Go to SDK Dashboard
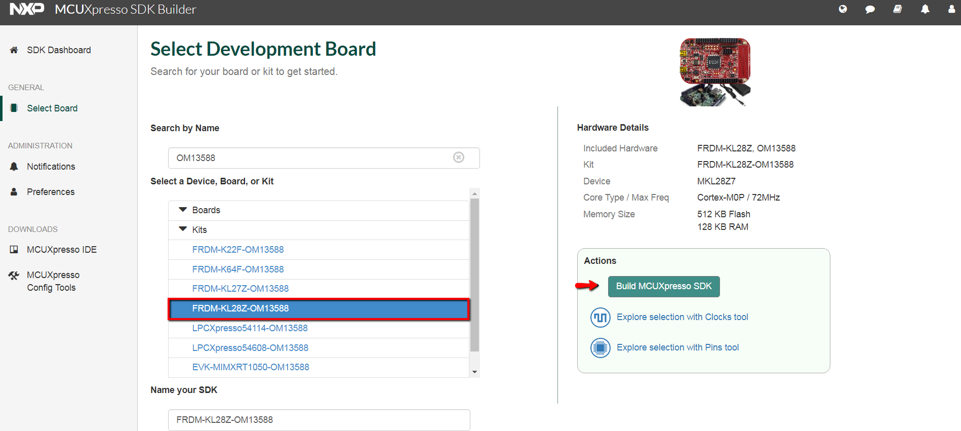The width and height of the screenshot is (961, 431). (59, 50)
